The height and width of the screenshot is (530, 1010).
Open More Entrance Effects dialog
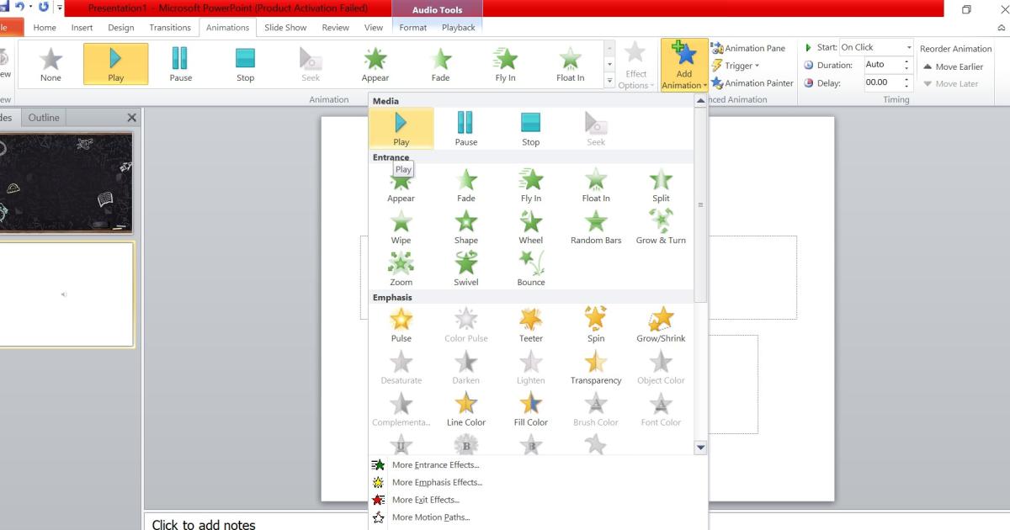point(435,465)
